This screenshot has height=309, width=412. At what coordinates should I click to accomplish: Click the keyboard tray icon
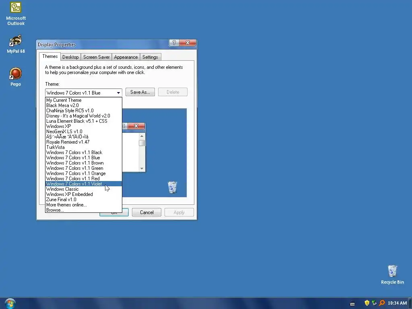click(352, 304)
